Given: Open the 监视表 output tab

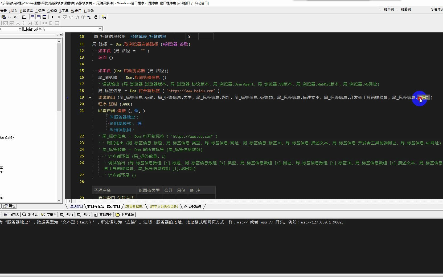Looking at the screenshot, I should (x=30, y=215).
